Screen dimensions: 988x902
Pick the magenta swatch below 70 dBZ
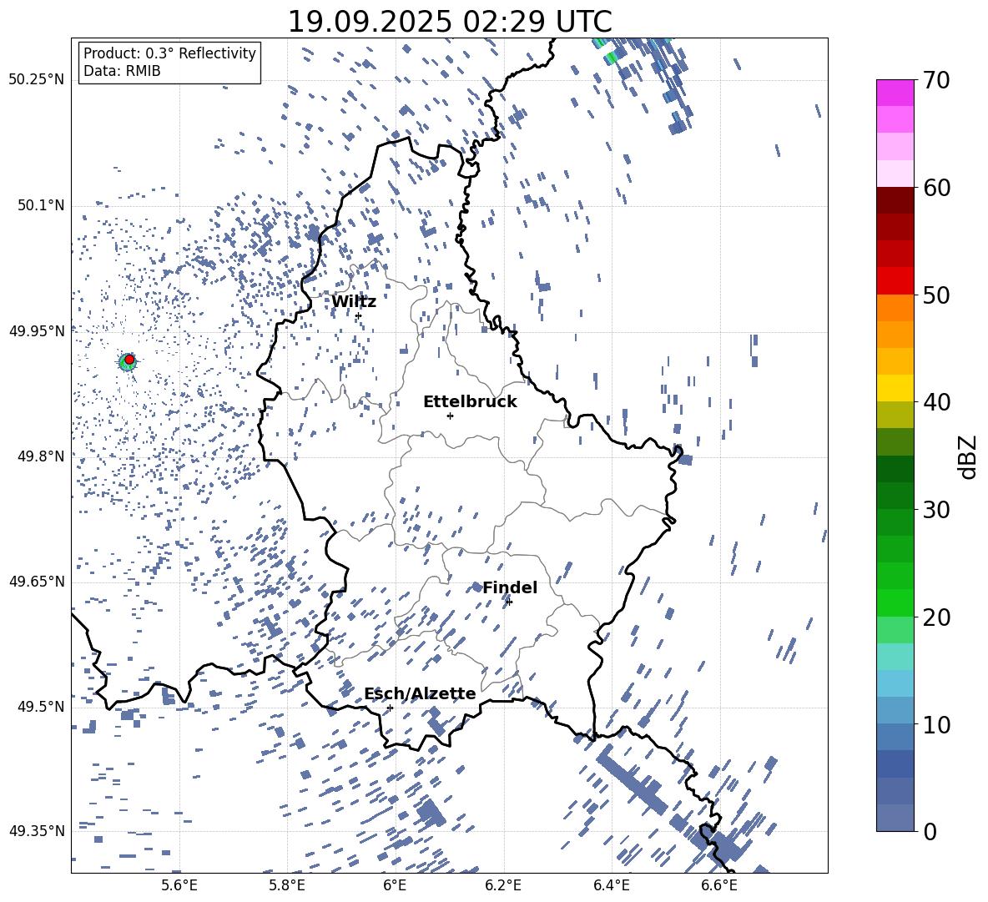click(895, 93)
